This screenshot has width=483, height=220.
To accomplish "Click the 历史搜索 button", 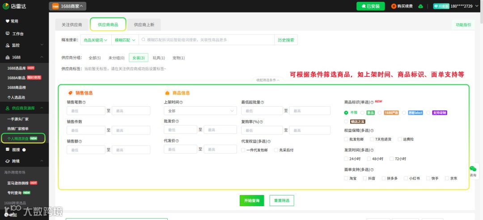I will point(286,40).
